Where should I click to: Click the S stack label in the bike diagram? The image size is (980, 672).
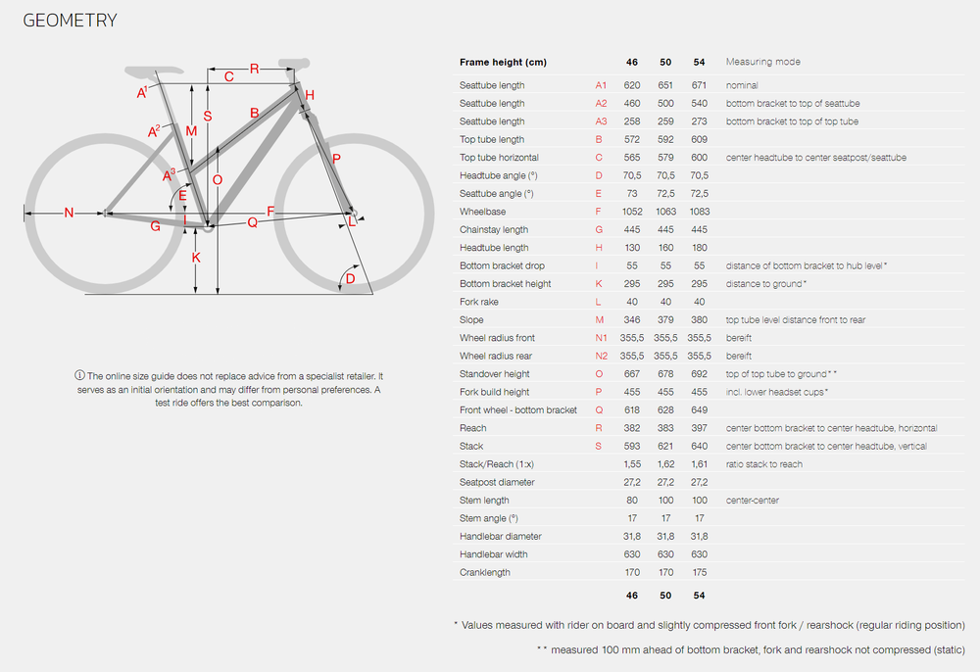coord(208,116)
